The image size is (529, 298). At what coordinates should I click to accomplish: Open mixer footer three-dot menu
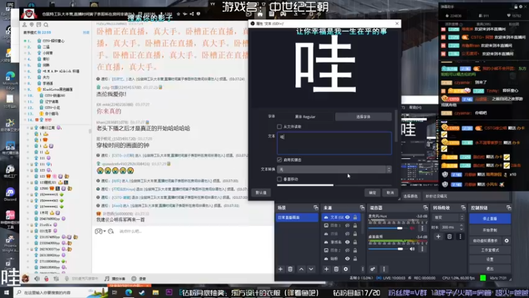(384, 269)
